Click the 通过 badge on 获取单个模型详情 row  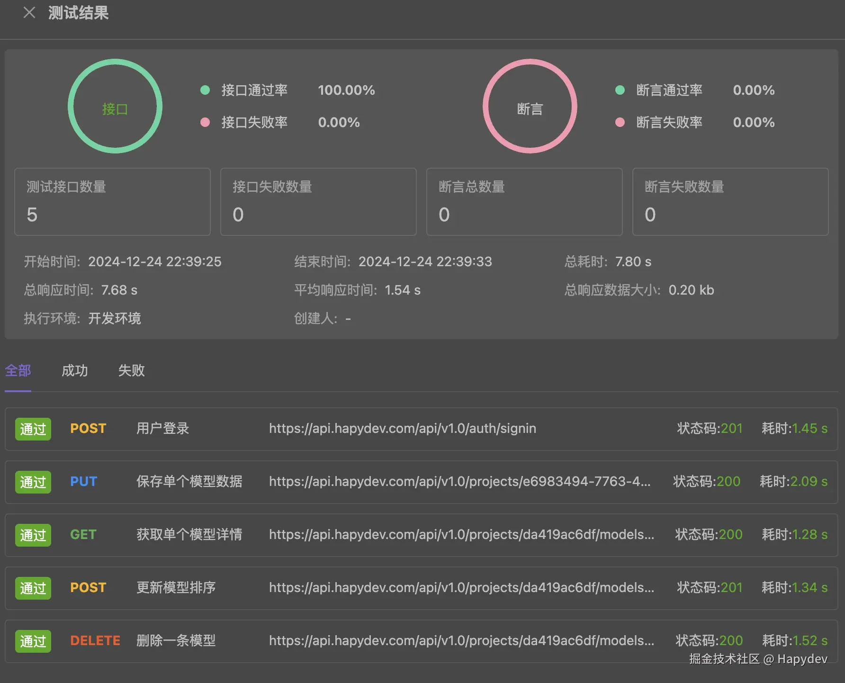click(32, 535)
